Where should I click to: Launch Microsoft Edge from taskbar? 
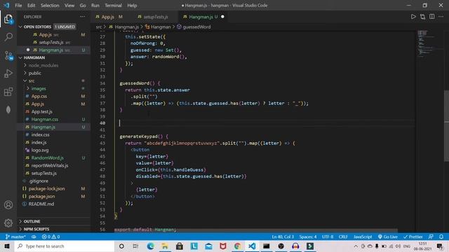150,246
